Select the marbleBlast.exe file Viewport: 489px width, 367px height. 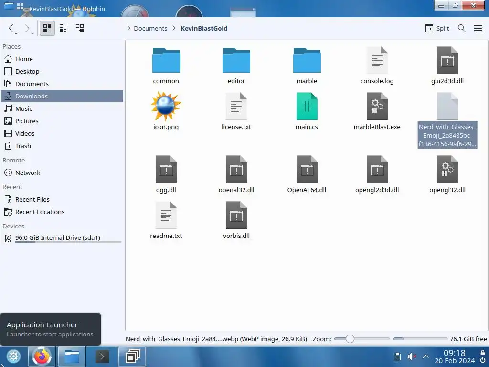point(377,111)
